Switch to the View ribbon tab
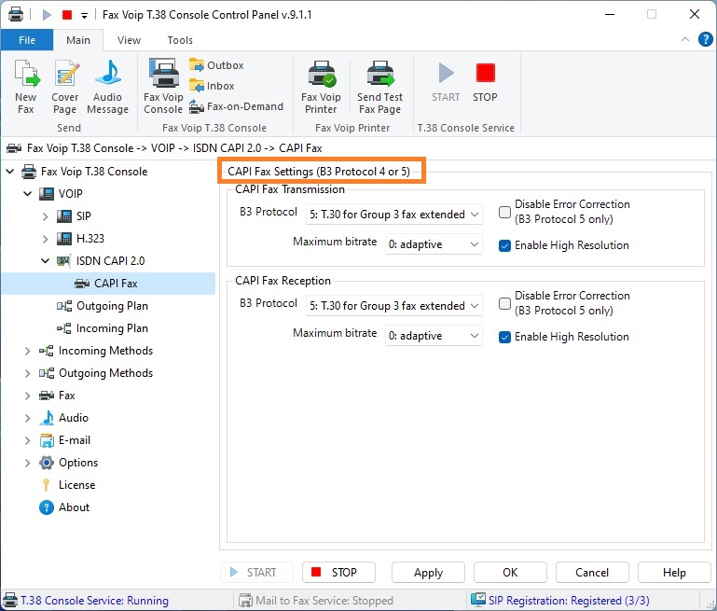 point(129,40)
